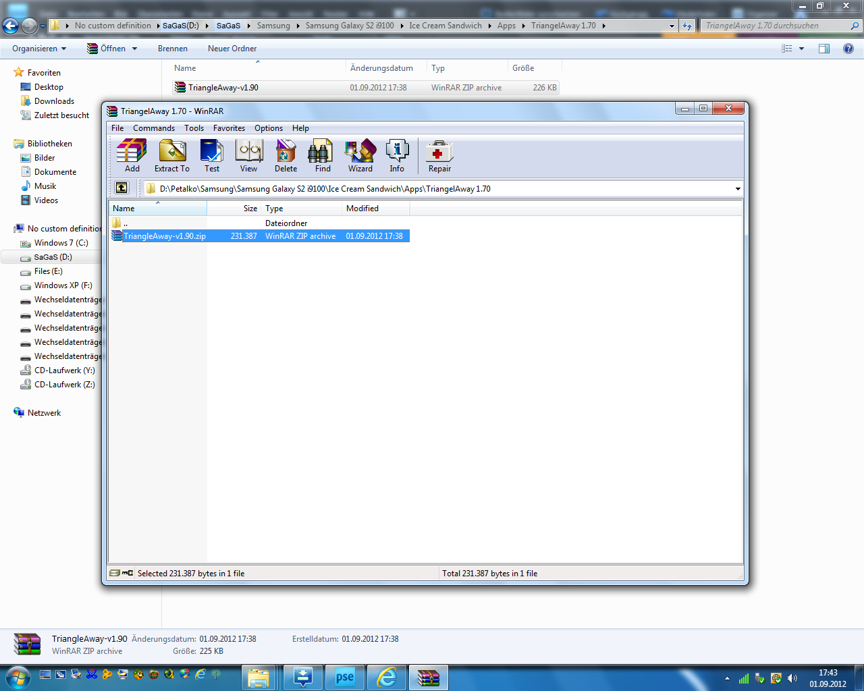Open the Explorer help icon
The height and width of the screenshot is (691, 864).
848,49
